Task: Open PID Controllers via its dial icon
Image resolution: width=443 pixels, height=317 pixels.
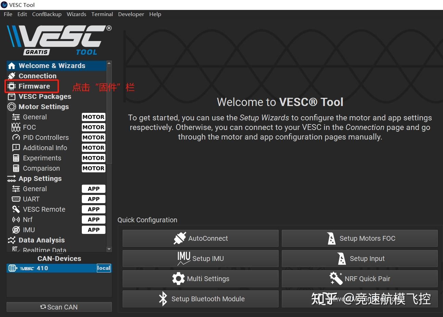Action: pos(16,137)
